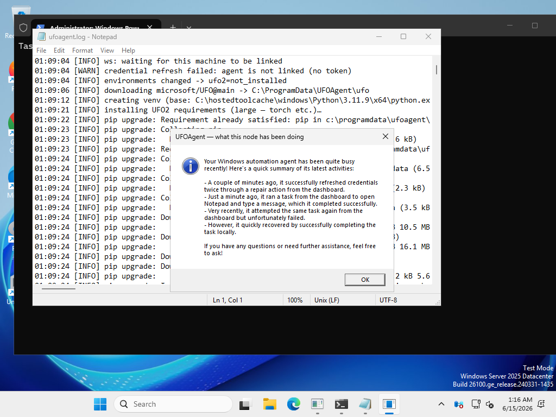
Task: Open Server Manager taskbar icon
Action: [317, 404]
